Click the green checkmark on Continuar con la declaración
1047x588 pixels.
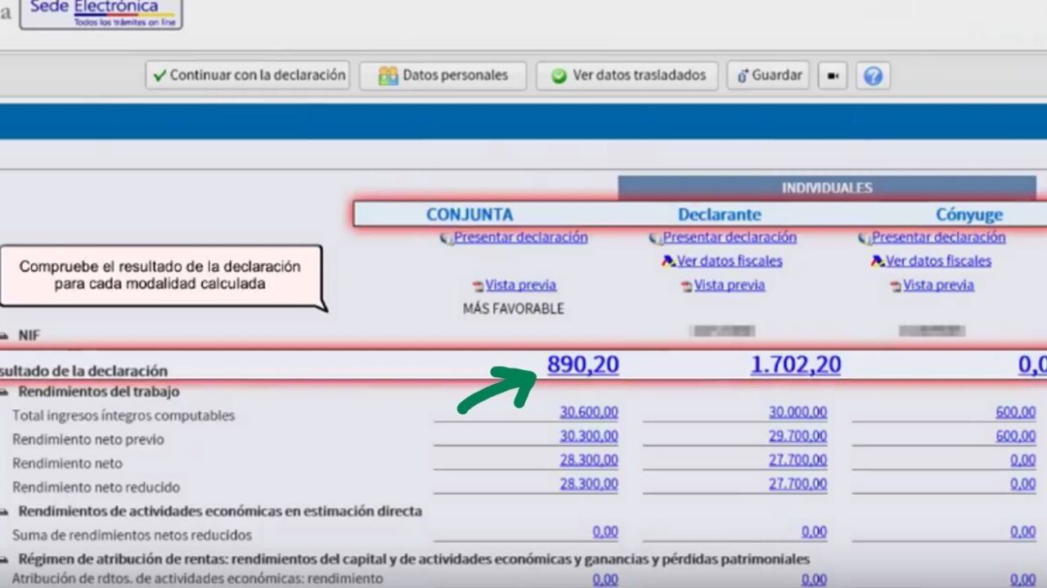click(x=159, y=75)
